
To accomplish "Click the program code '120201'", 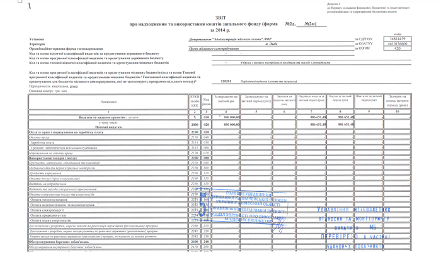I will click(x=226, y=81).
